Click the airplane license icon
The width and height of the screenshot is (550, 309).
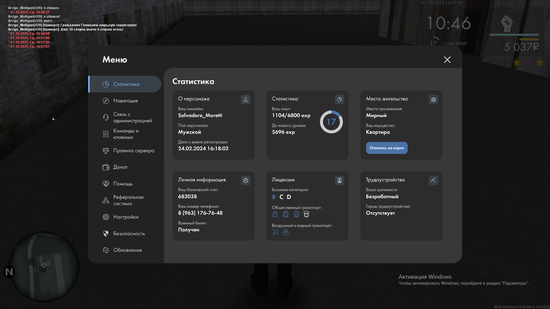[x=275, y=232]
